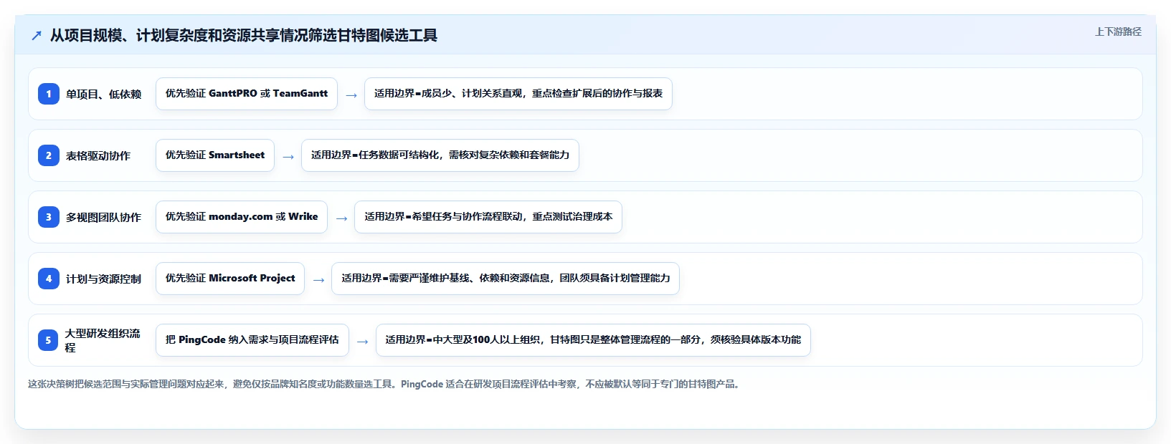Click the 多视图团队协作 label
Image resolution: width=1171 pixels, height=444 pixels.
(104, 217)
